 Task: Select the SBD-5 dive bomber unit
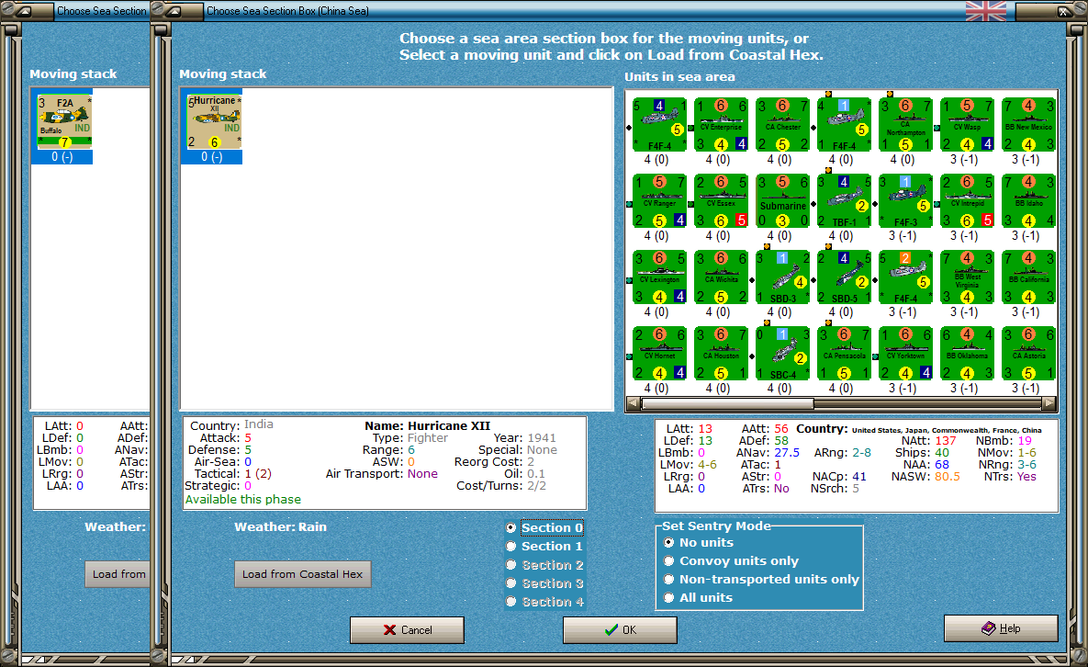point(845,277)
